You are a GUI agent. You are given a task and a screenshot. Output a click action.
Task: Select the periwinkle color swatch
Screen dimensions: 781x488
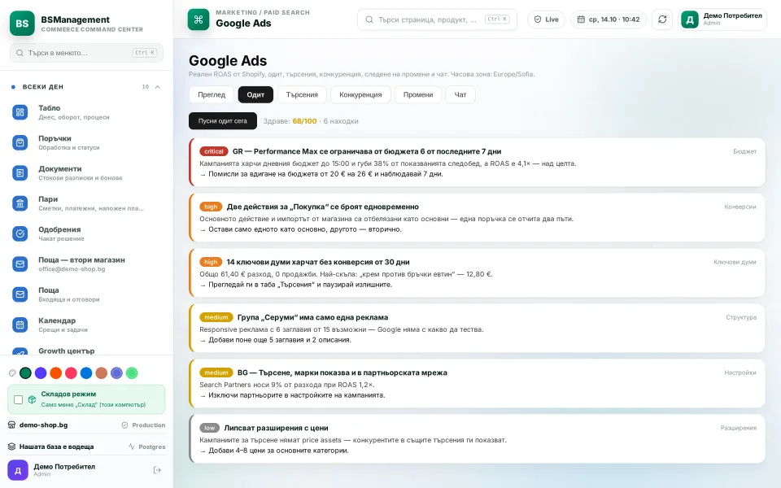tap(116, 373)
